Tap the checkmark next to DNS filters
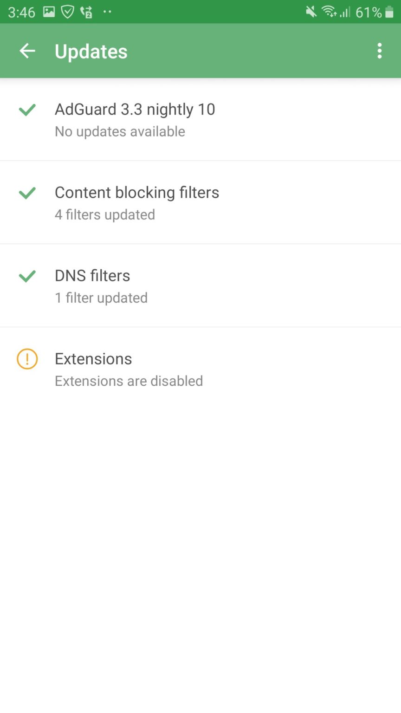This screenshot has height=713, width=401. 27,276
